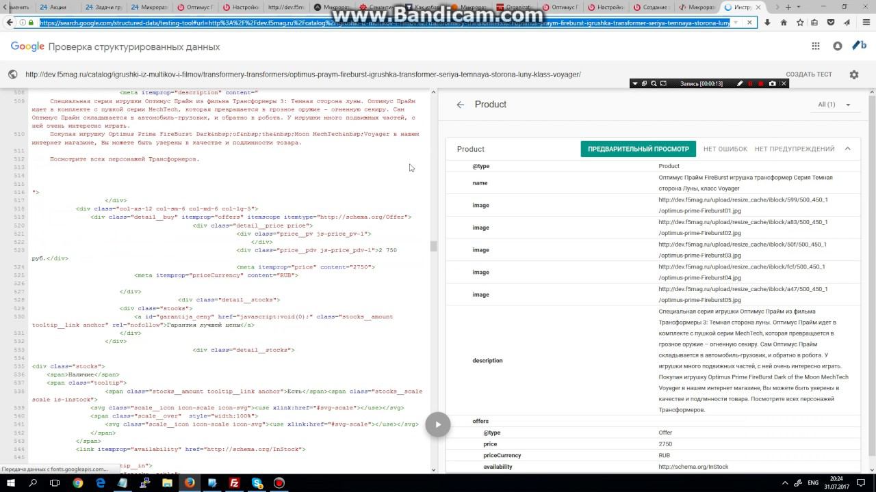Open Windows Task View
This screenshot has height=492, width=876.
(x=56, y=483)
